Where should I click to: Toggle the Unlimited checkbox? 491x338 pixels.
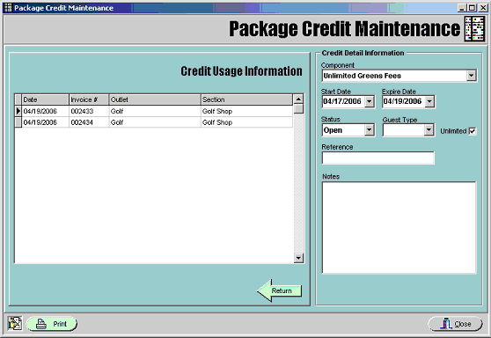[x=473, y=131]
